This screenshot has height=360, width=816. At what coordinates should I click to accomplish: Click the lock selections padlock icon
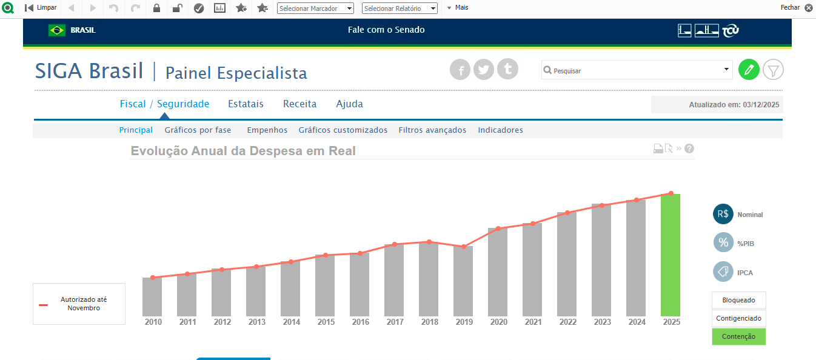156,8
